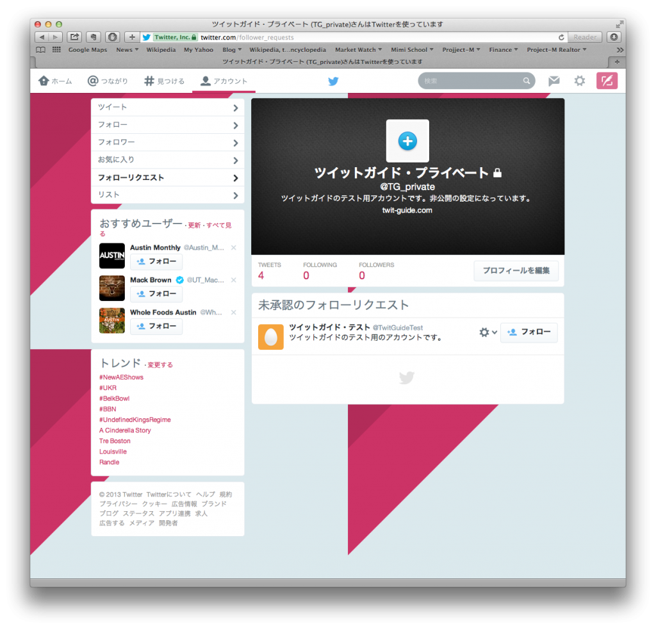Open お気に入り in sidebar

click(x=167, y=159)
